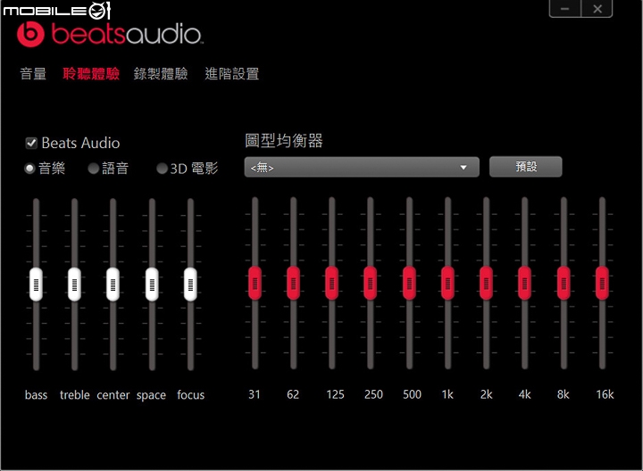Select the 3D 電影 movie mode

162,169
